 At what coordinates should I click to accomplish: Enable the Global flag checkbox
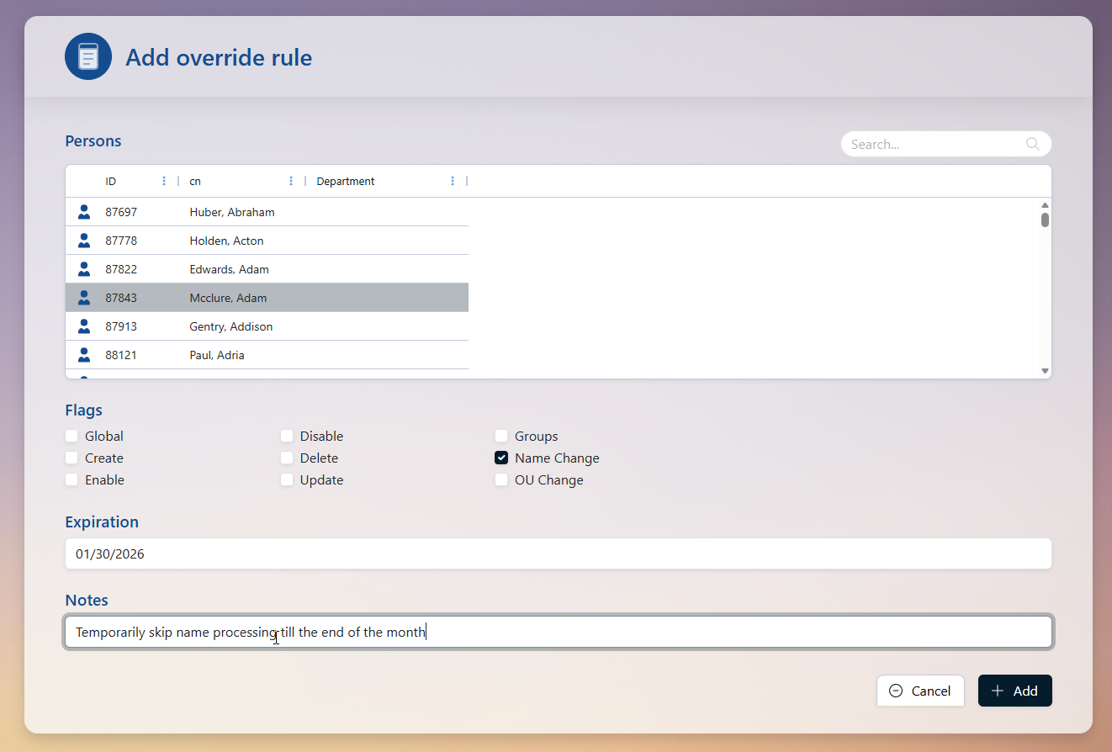71,437
